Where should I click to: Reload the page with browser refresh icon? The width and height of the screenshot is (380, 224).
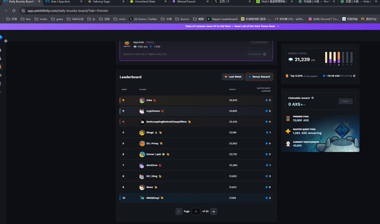tap(14, 10)
